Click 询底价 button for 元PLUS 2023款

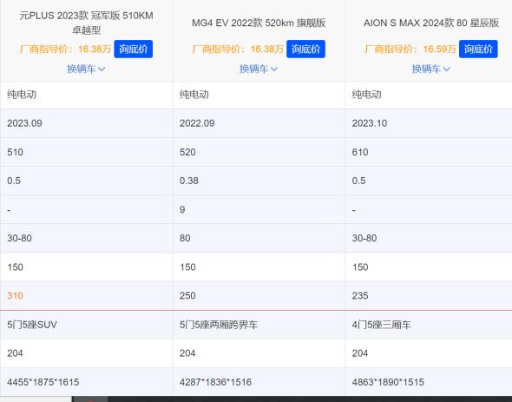pos(134,49)
